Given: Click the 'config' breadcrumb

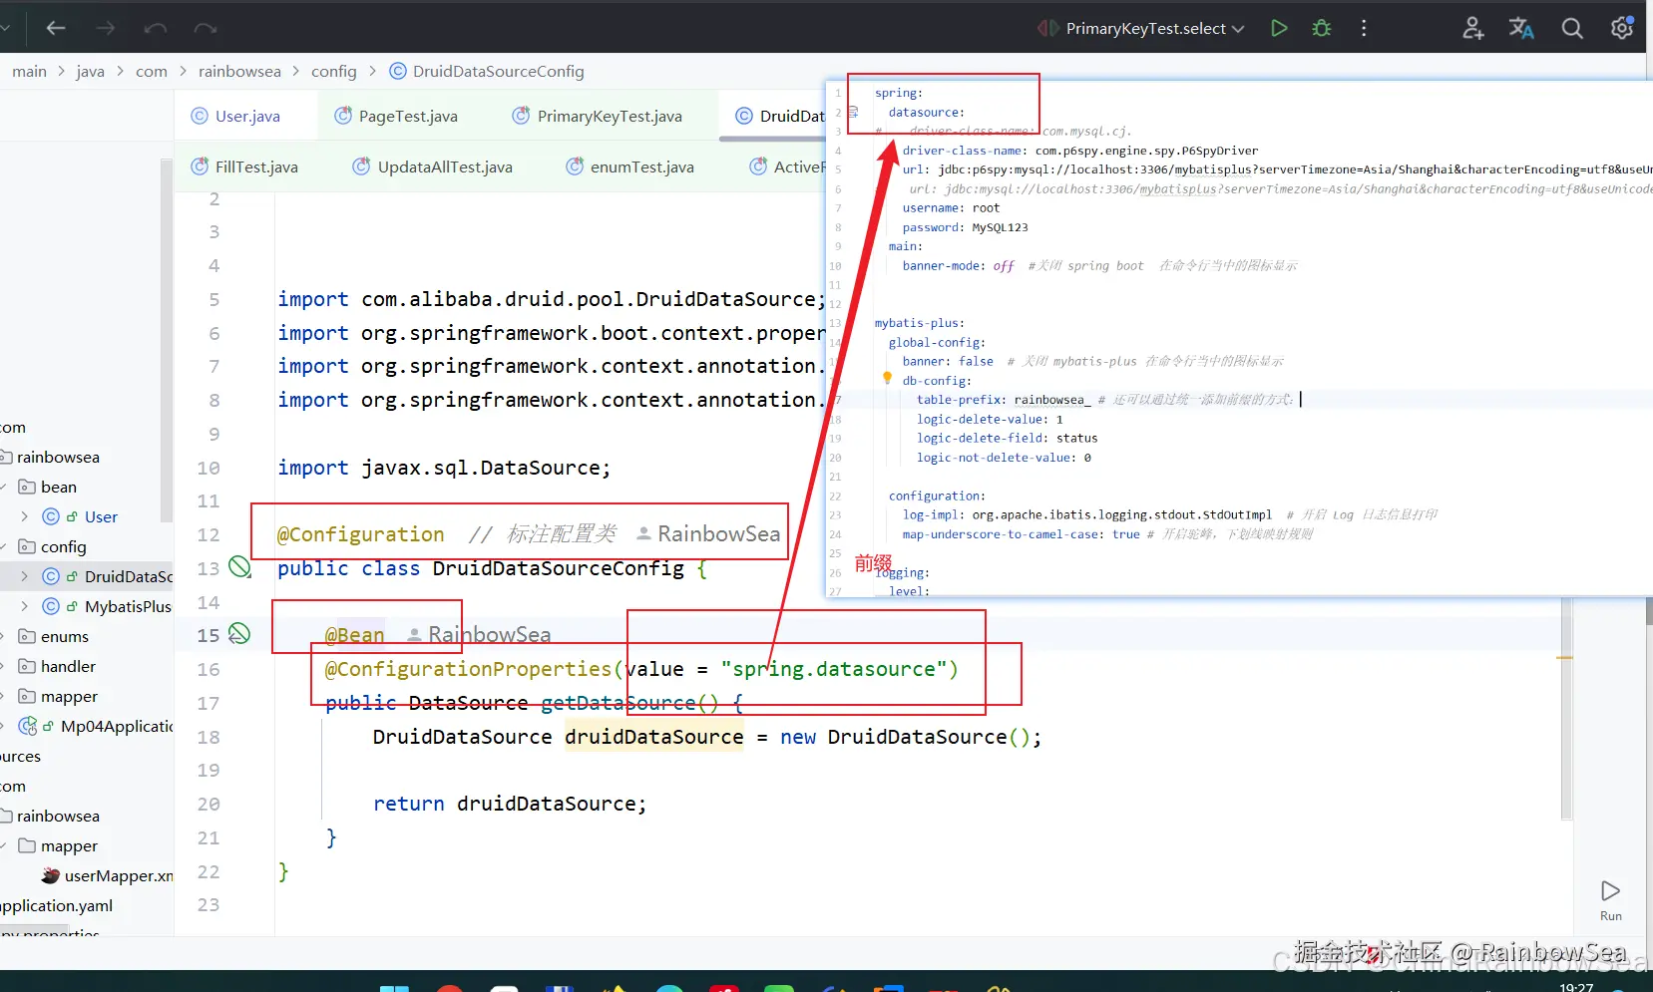Looking at the screenshot, I should 334,71.
